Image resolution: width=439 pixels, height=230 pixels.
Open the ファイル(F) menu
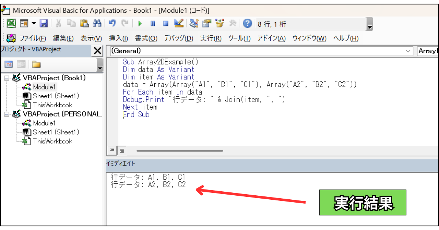(33, 38)
